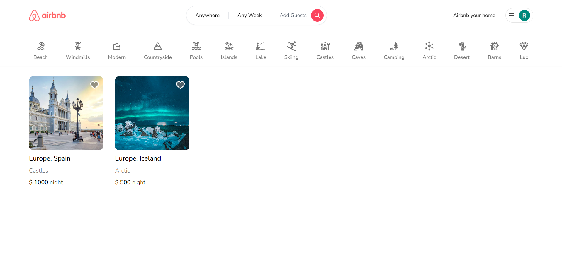Click the green R profile avatar
This screenshot has height=273, width=562.
[524, 15]
